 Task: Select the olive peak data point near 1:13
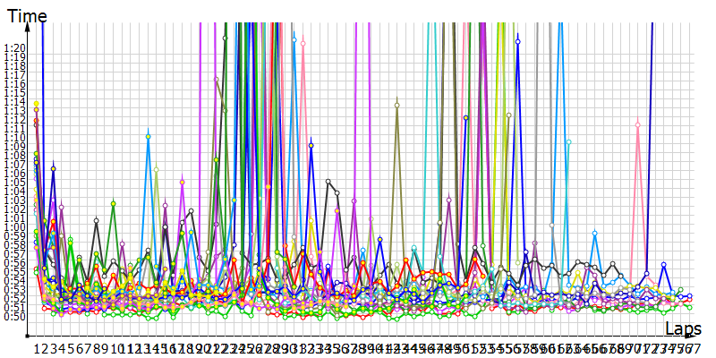[397, 105]
